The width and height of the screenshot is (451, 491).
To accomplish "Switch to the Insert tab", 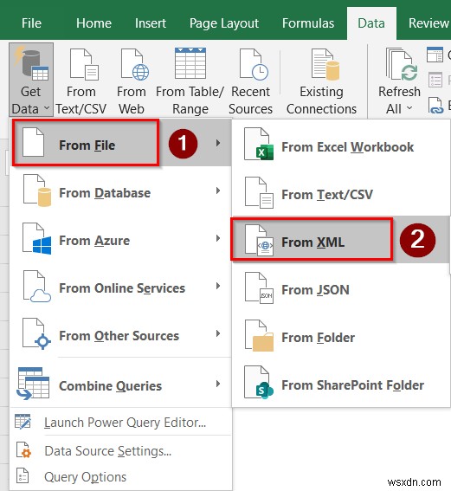I will click(x=151, y=23).
